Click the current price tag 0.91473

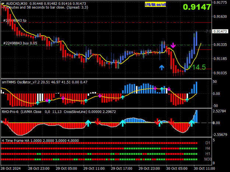point(220,32)
